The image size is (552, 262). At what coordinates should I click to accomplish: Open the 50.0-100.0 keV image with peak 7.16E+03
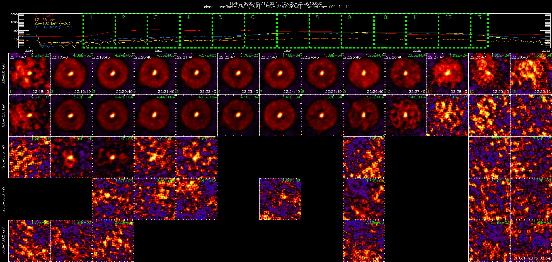[x=364, y=241]
